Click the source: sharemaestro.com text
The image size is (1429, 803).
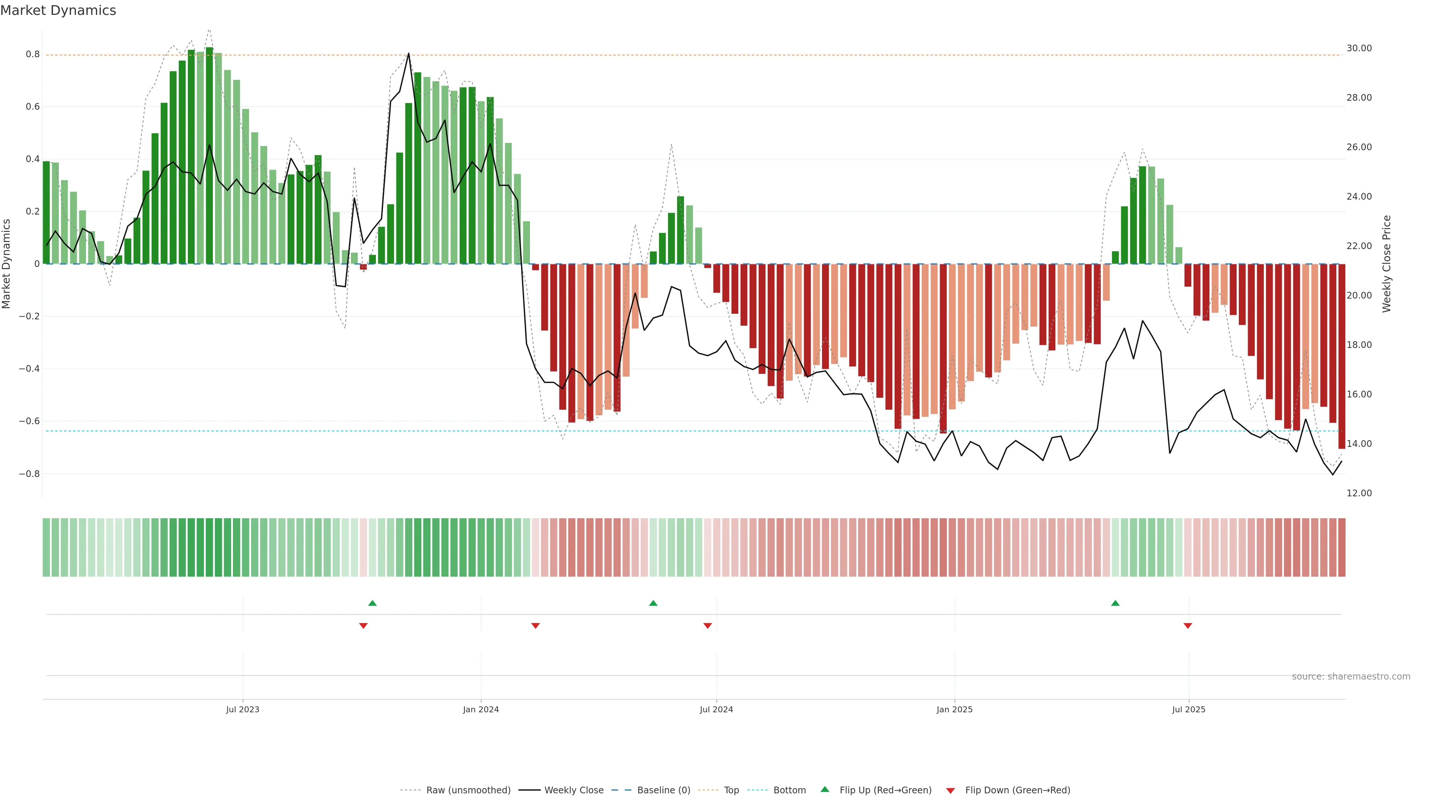[1351, 676]
